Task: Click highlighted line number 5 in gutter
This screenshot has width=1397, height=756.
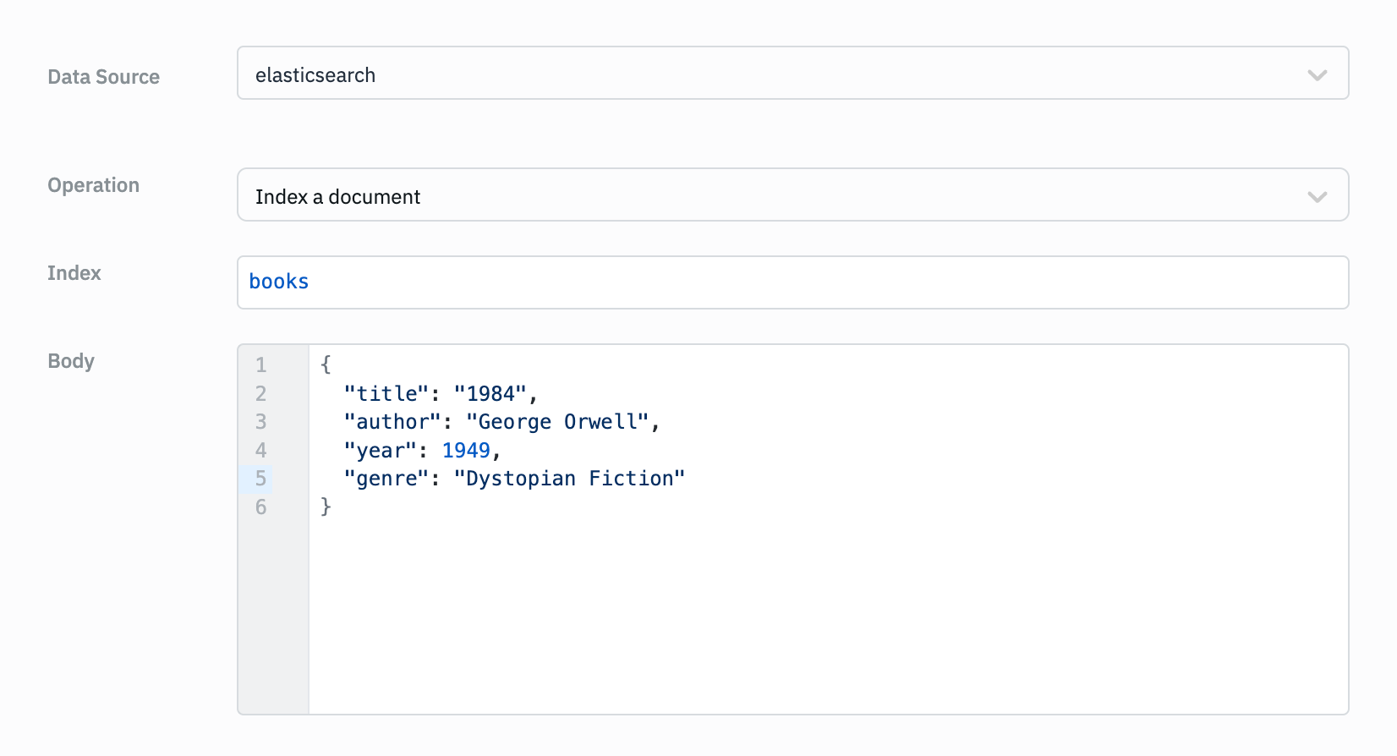Action: coord(261,479)
